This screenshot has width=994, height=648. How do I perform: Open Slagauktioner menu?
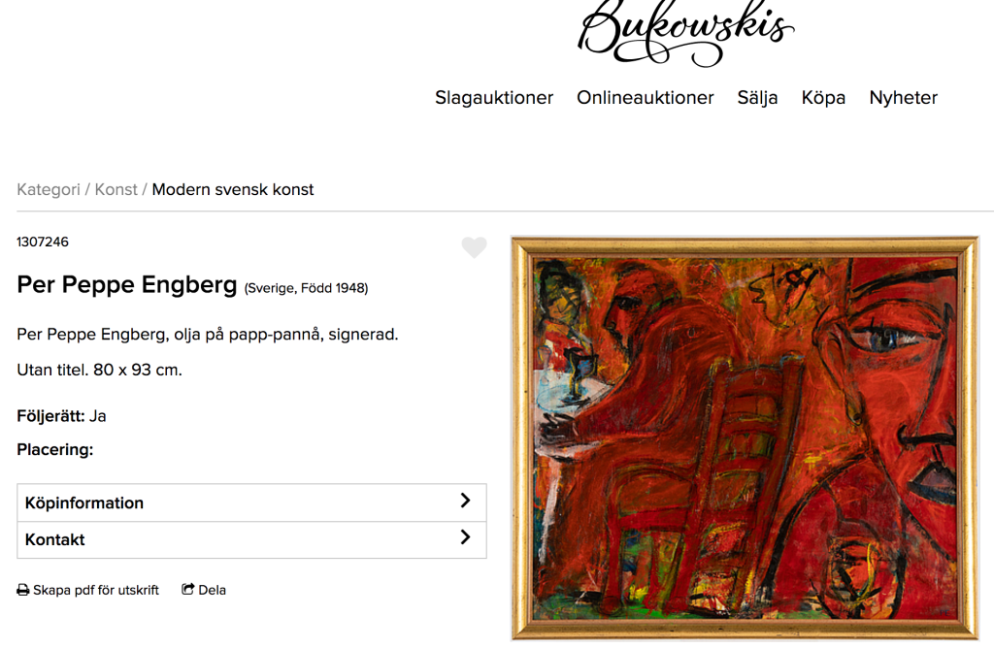[x=494, y=98]
